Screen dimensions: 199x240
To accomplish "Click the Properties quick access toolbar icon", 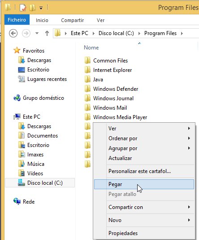I will pyautogui.click(x=23, y=7).
